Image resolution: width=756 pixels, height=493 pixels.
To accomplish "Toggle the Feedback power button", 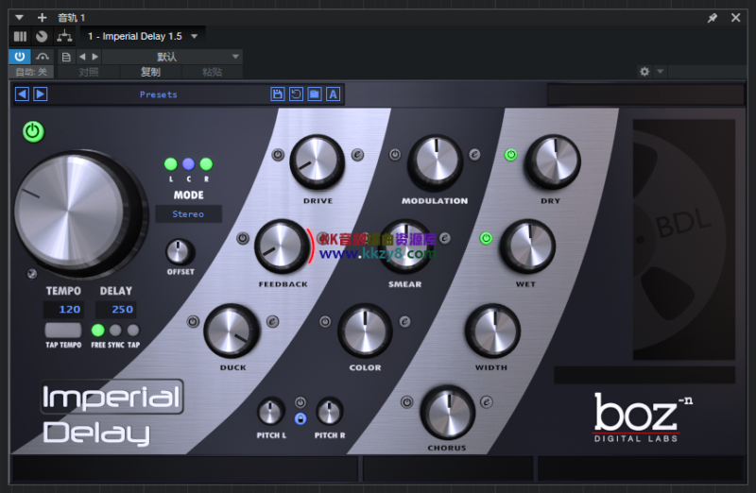I will (x=243, y=238).
